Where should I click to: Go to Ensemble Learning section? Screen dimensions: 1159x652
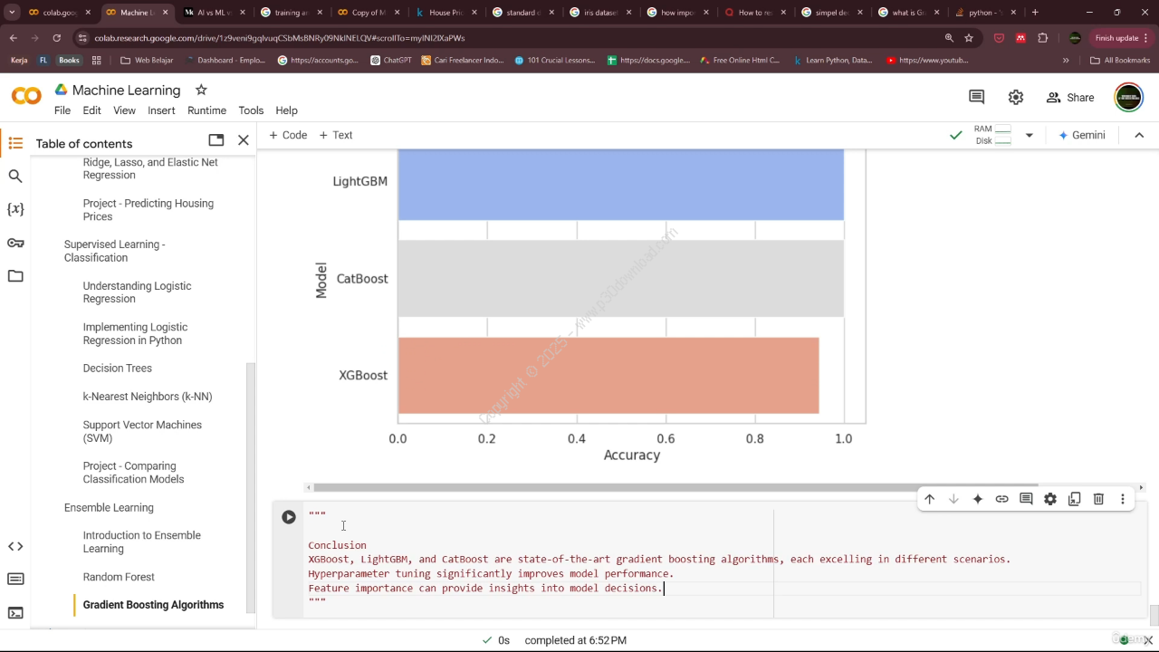tap(109, 508)
